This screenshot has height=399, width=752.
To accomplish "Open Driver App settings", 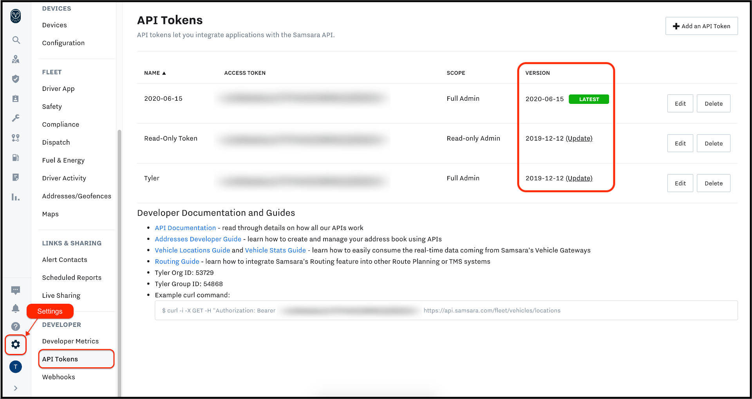I will click(58, 89).
